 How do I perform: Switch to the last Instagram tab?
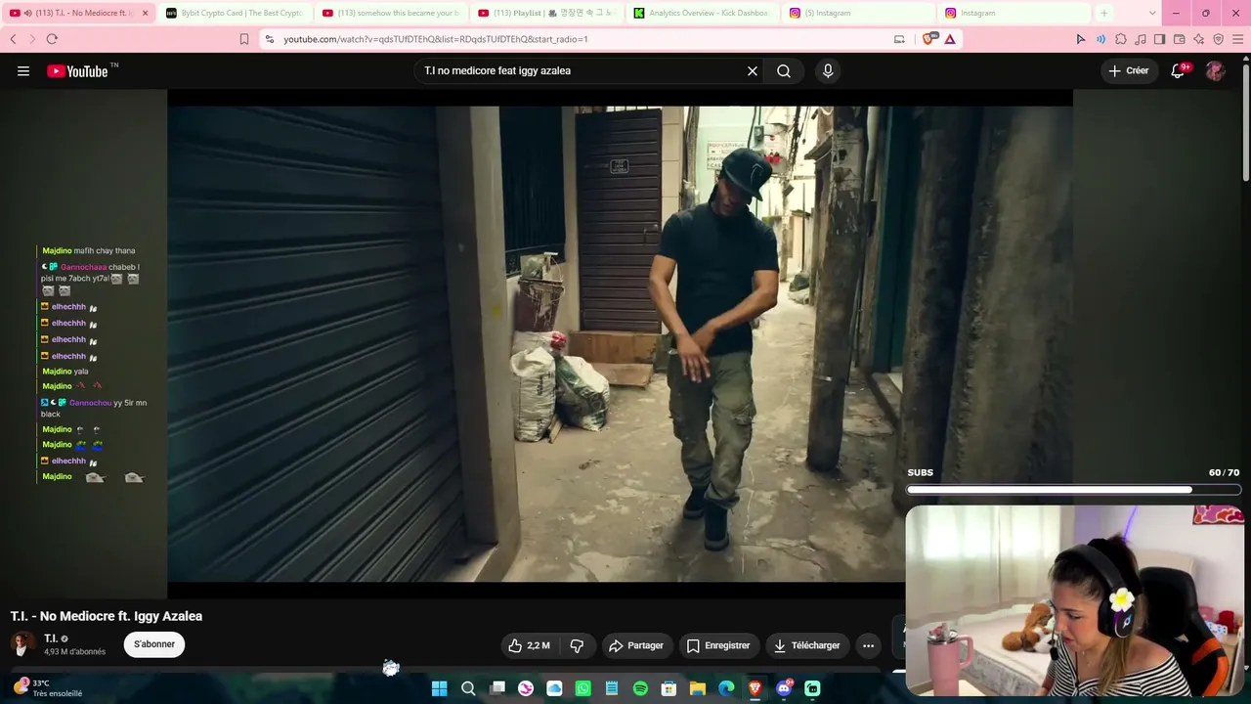1014,13
